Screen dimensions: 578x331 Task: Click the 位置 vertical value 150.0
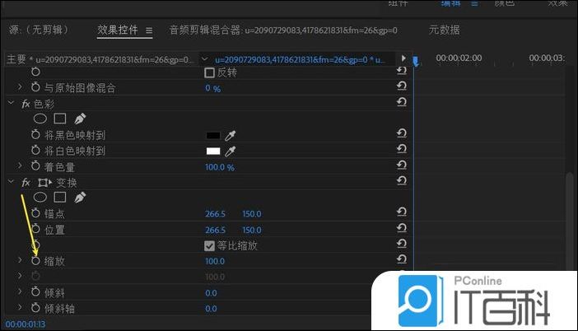coord(252,231)
